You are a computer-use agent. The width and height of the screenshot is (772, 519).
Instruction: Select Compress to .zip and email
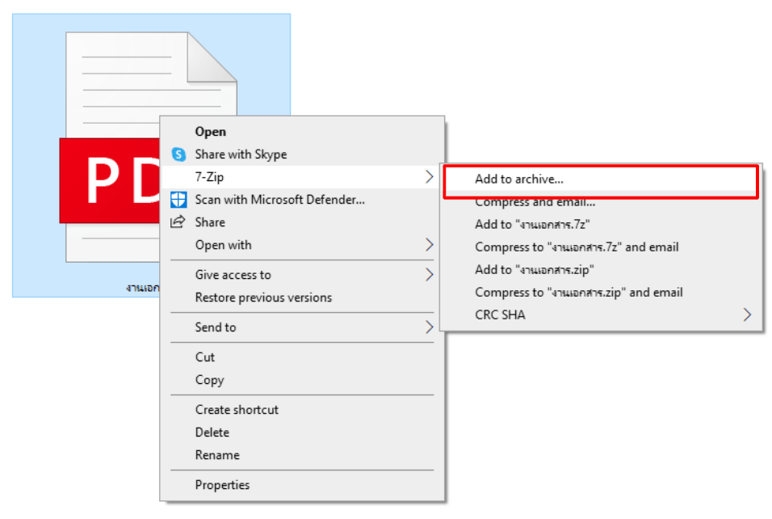tap(601, 293)
